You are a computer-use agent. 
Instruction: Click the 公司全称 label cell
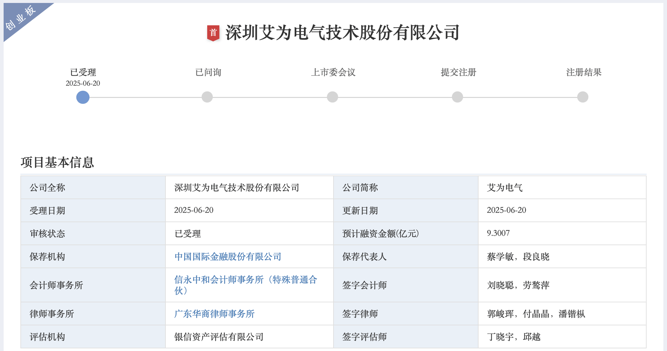pyautogui.click(x=93, y=187)
